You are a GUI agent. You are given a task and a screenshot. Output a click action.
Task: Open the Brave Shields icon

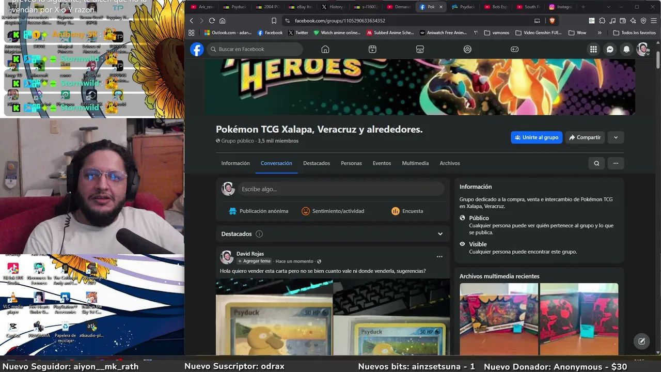coord(552,21)
